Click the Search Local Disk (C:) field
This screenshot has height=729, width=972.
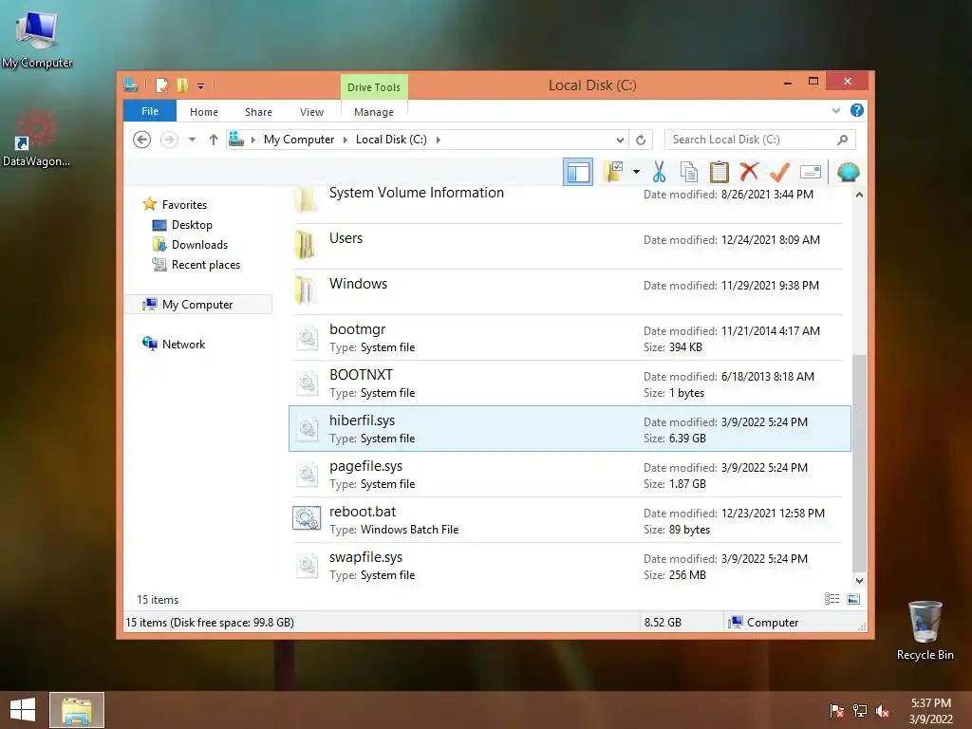760,140
